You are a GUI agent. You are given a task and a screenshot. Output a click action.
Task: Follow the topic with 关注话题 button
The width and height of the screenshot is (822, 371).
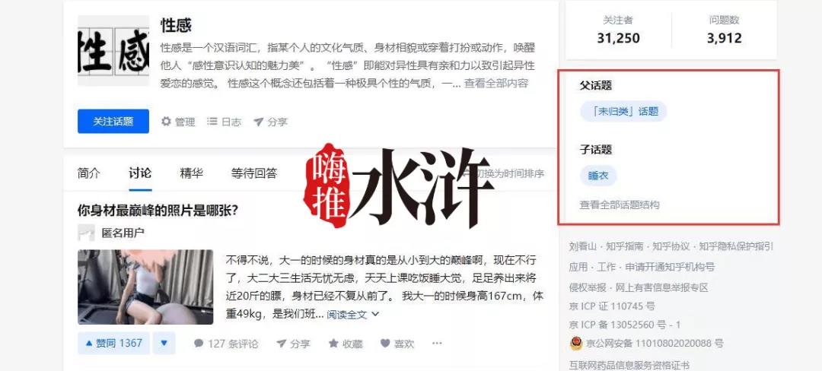coord(113,122)
